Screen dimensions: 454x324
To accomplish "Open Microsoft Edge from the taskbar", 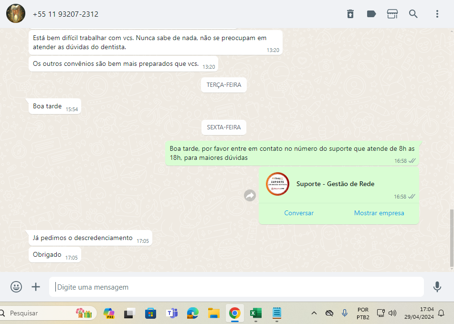I will tap(193, 313).
